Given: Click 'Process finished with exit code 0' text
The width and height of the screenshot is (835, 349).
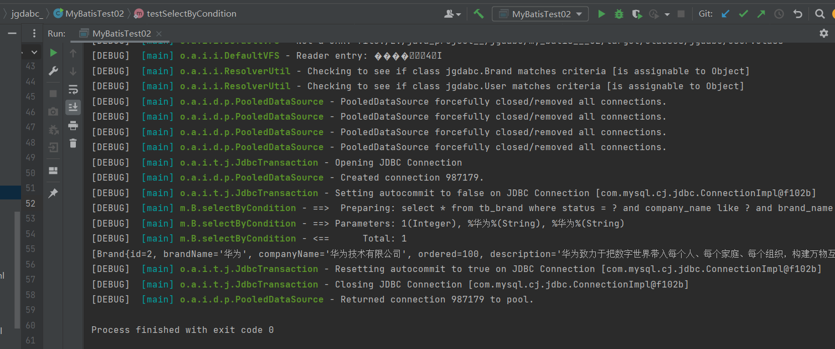Looking at the screenshot, I should pyautogui.click(x=183, y=330).
